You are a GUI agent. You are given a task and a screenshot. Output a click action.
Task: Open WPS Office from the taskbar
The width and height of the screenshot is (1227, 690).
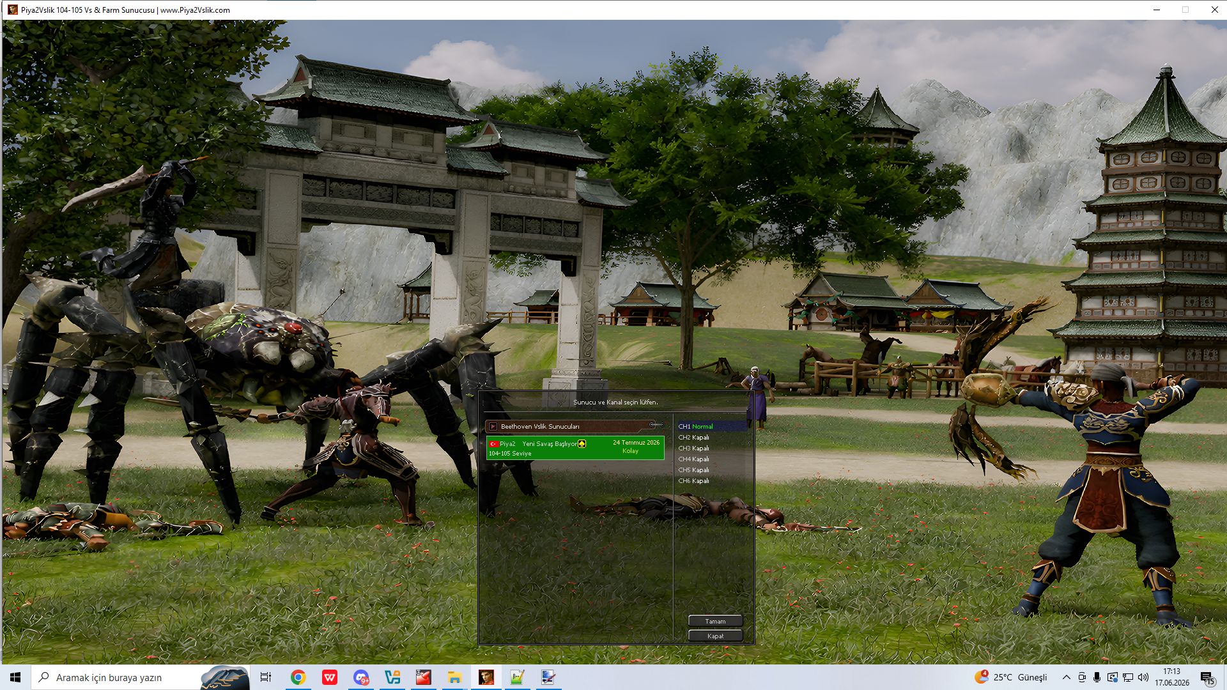[329, 677]
